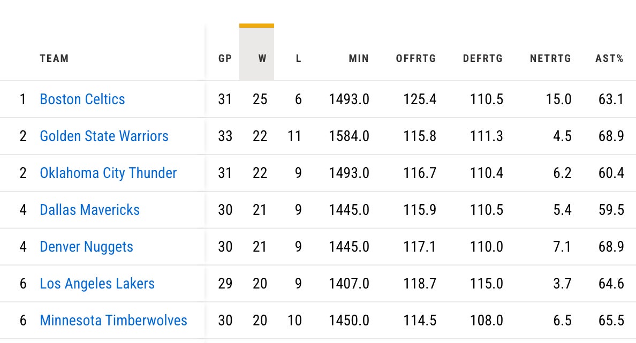Sort table by MIN column header
The image size is (636, 343).
click(359, 59)
